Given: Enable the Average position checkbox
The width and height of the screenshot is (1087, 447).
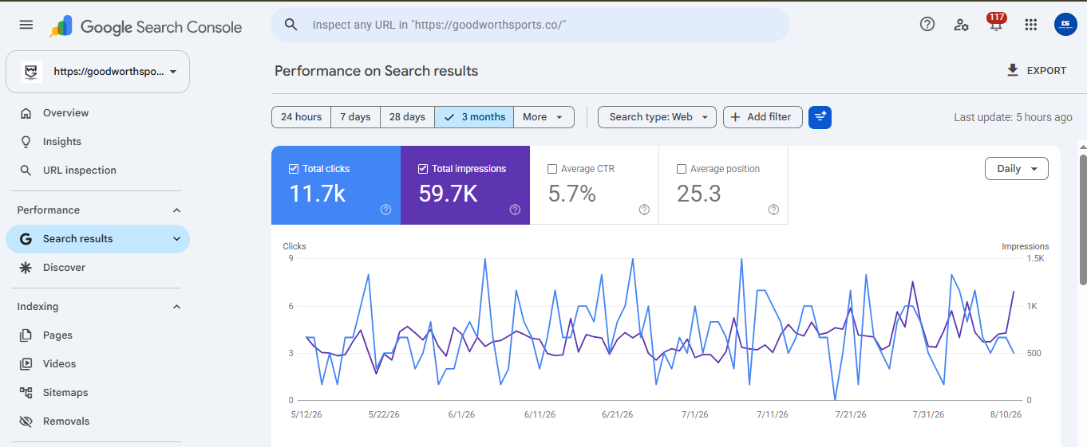Looking at the screenshot, I should (x=682, y=169).
